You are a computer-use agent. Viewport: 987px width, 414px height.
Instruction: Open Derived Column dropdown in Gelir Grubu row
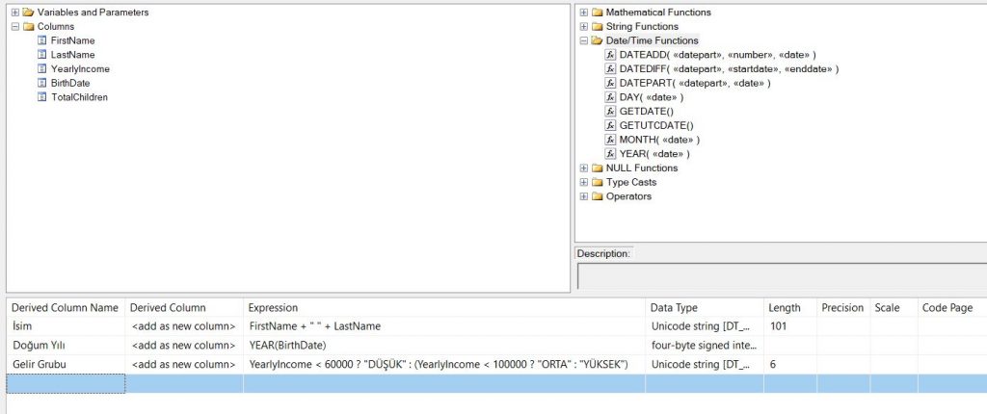(x=184, y=364)
